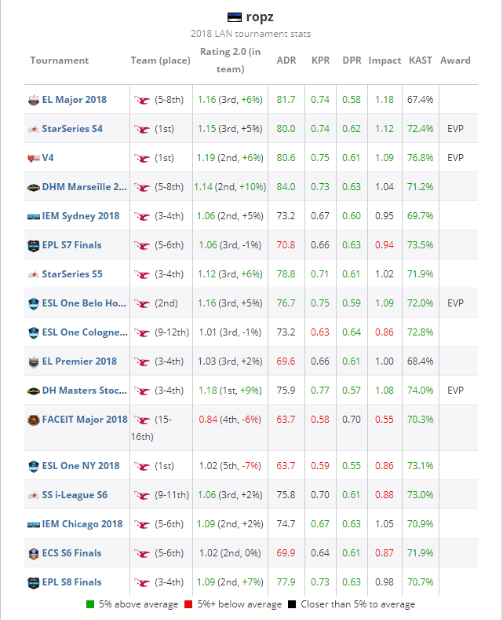The height and width of the screenshot is (620, 503).
Task: Click the StarSeries S5 tournament logo
Action: [34, 274]
